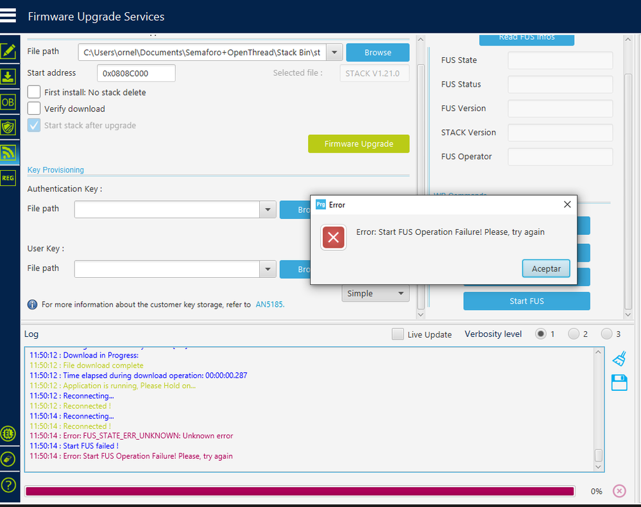Click the log panel scrollbar up arrow
Viewport: 641px width, 507px height.
click(598, 352)
